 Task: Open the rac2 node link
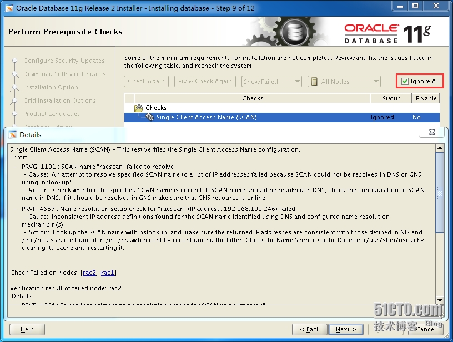tap(89, 273)
